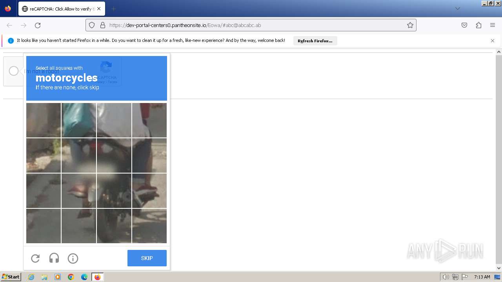Select captcha tile in row one column two
Viewport: 502px width, 282px height.
pos(79,120)
